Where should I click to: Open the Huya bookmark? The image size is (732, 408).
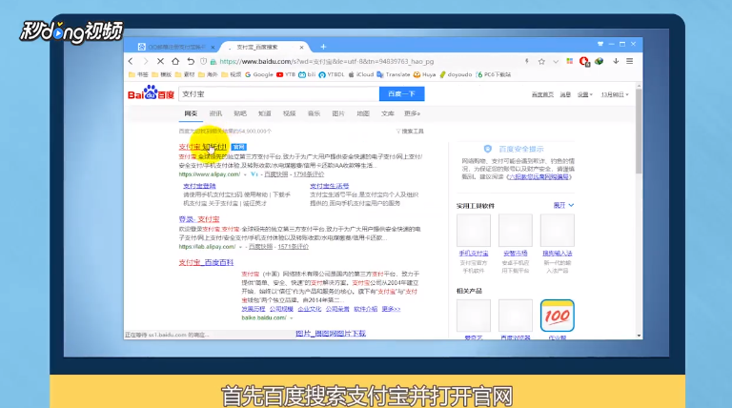(424, 74)
